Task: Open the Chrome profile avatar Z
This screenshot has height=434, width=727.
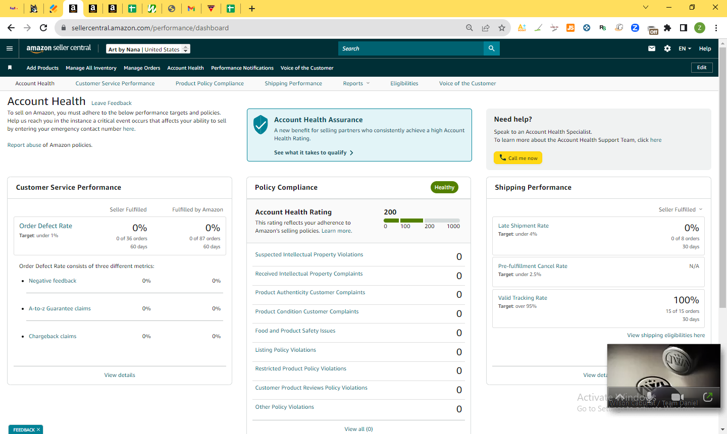Action: tap(700, 28)
